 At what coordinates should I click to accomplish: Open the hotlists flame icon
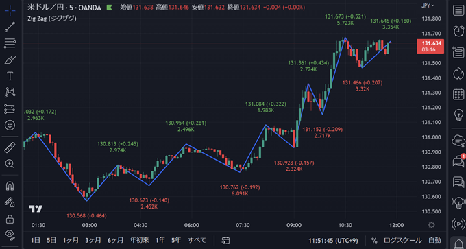tap(458, 73)
